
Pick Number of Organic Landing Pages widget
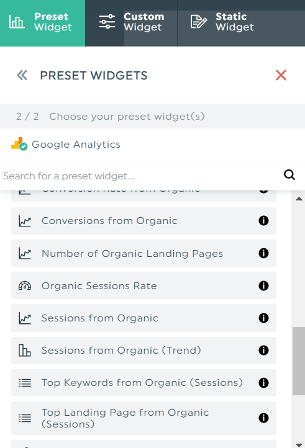[143, 253]
